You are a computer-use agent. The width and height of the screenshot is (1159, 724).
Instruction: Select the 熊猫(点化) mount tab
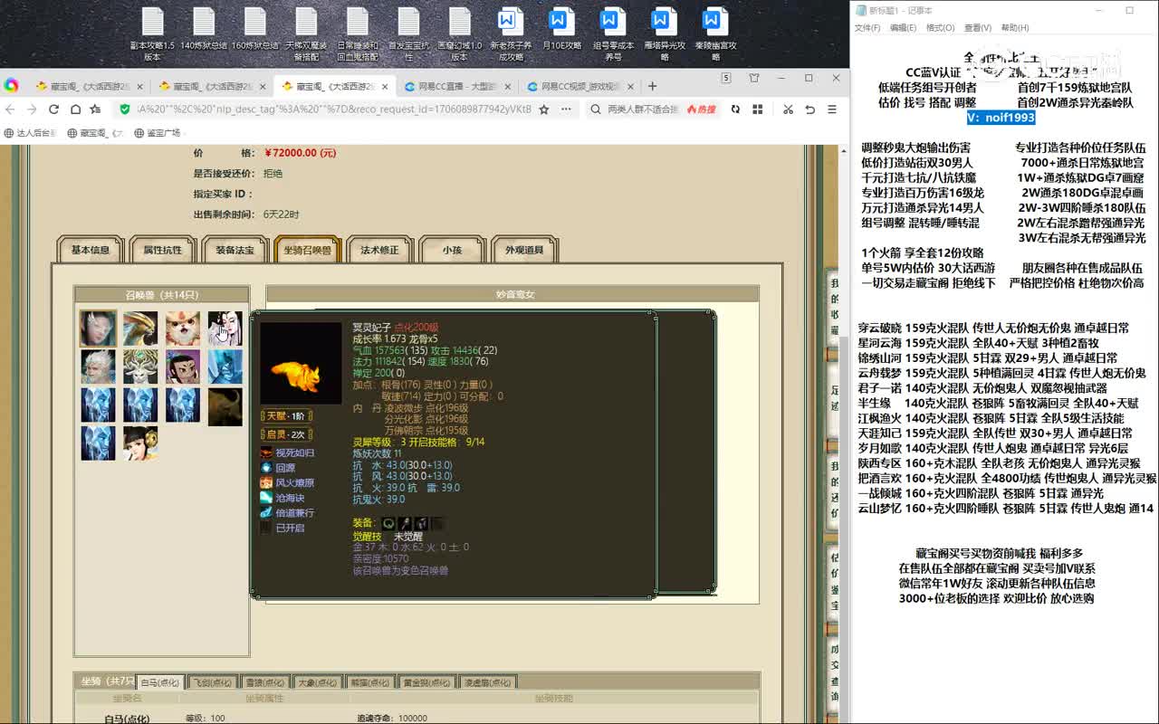(371, 682)
